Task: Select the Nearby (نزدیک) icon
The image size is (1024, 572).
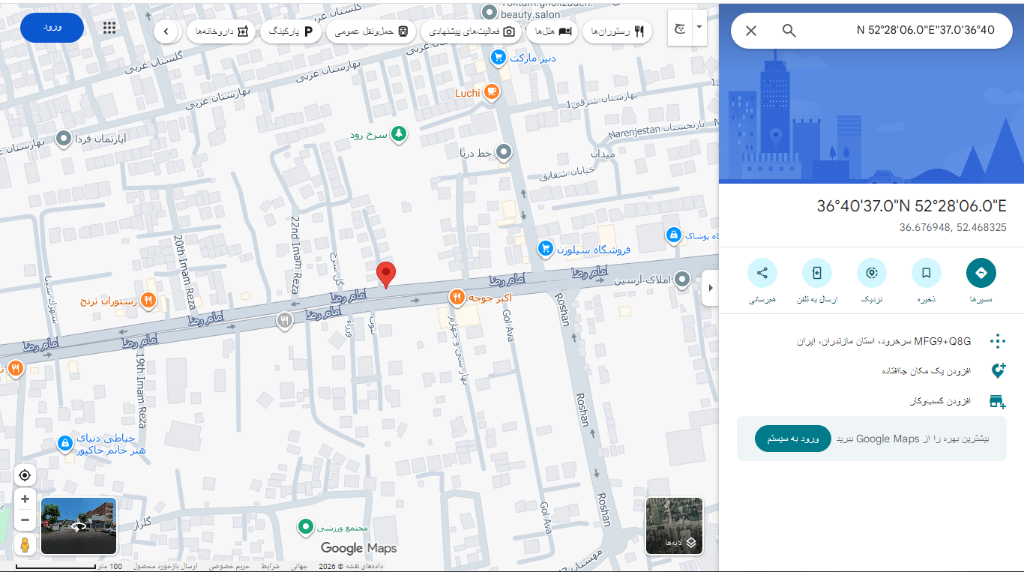Action: pos(872,273)
